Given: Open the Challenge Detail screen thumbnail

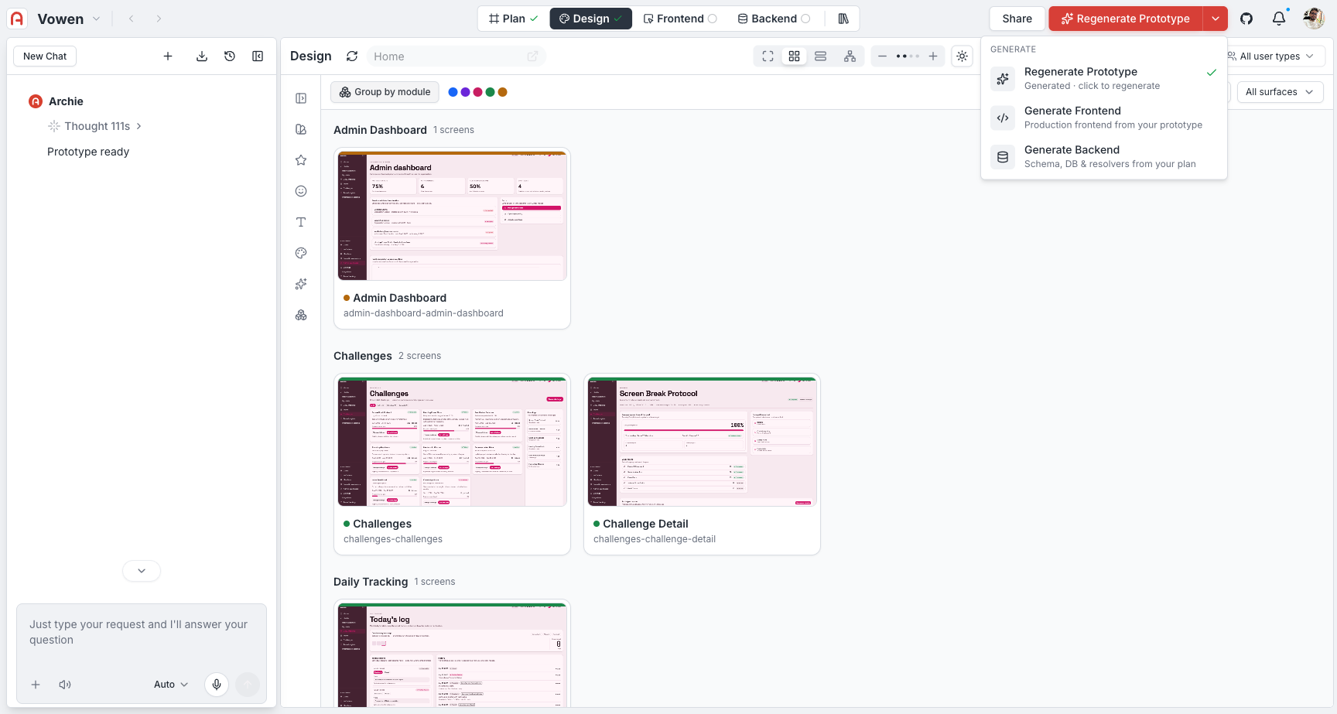Looking at the screenshot, I should pos(702,442).
